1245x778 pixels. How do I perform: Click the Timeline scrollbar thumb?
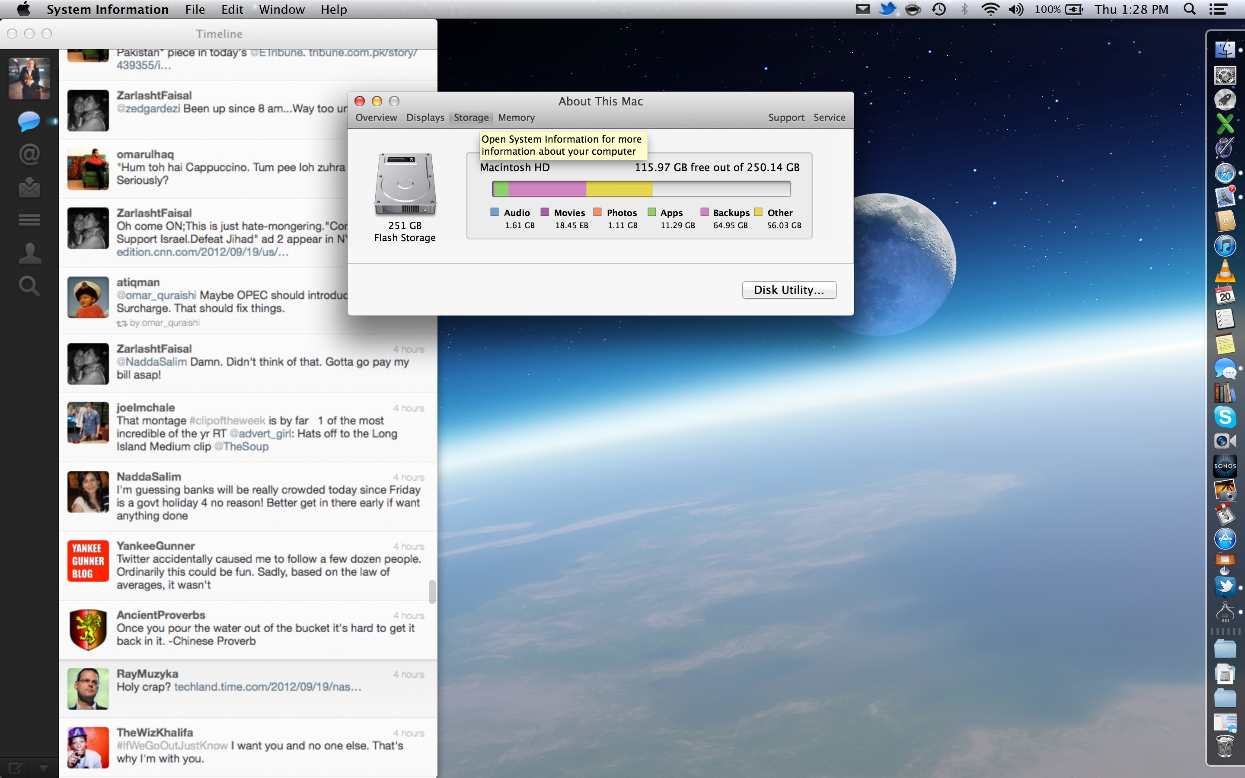pyautogui.click(x=431, y=591)
